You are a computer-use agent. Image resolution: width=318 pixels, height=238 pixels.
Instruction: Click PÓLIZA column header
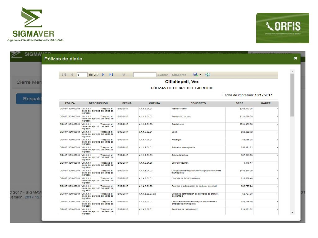tap(70, 103)
